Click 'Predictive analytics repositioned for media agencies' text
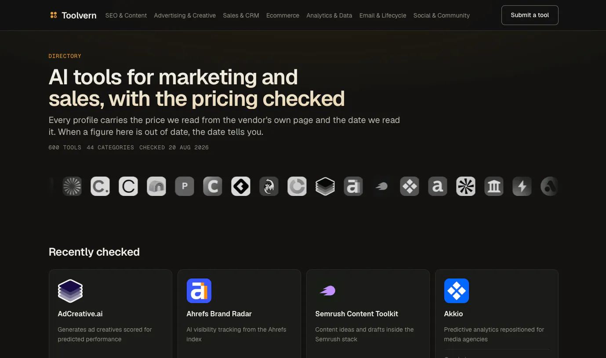The image size is (606, 358). tap(494, 334)
